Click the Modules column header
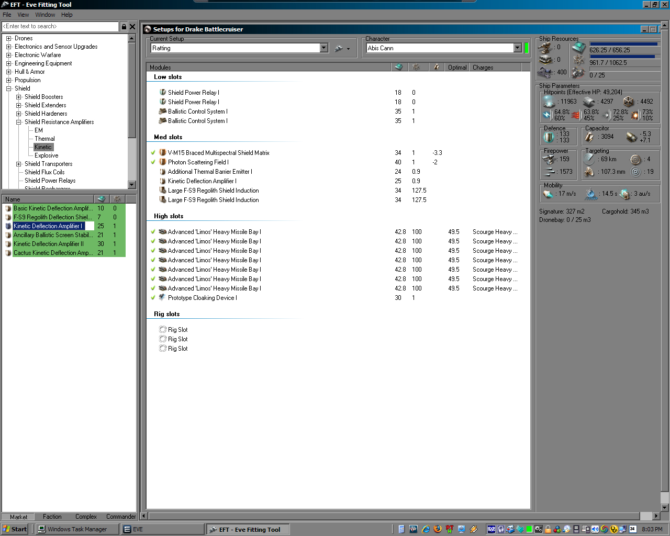Image resolution: width=670 pixels, height=536 pixels. (269, 67)
